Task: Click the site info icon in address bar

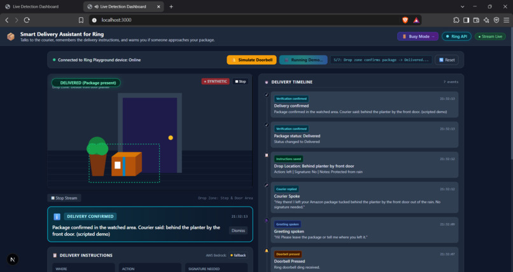Action: tap(95, 20)
